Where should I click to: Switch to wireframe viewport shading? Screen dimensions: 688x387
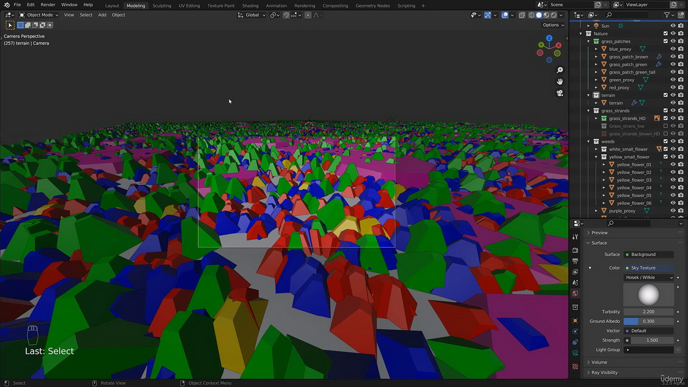(x=531, y=15)
